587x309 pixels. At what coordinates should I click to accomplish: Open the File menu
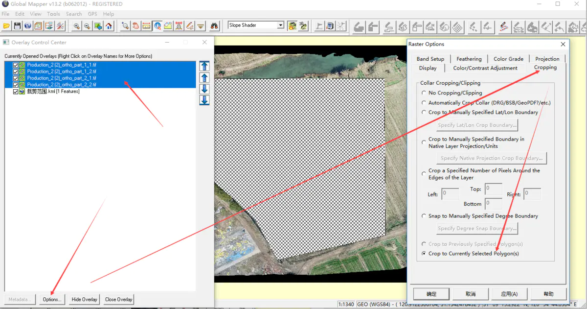pyautogui.click(x=5, y=14)
